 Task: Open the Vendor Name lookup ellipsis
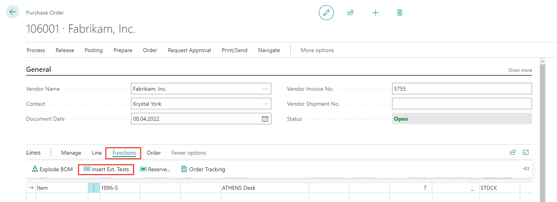[x=265, y=89]
